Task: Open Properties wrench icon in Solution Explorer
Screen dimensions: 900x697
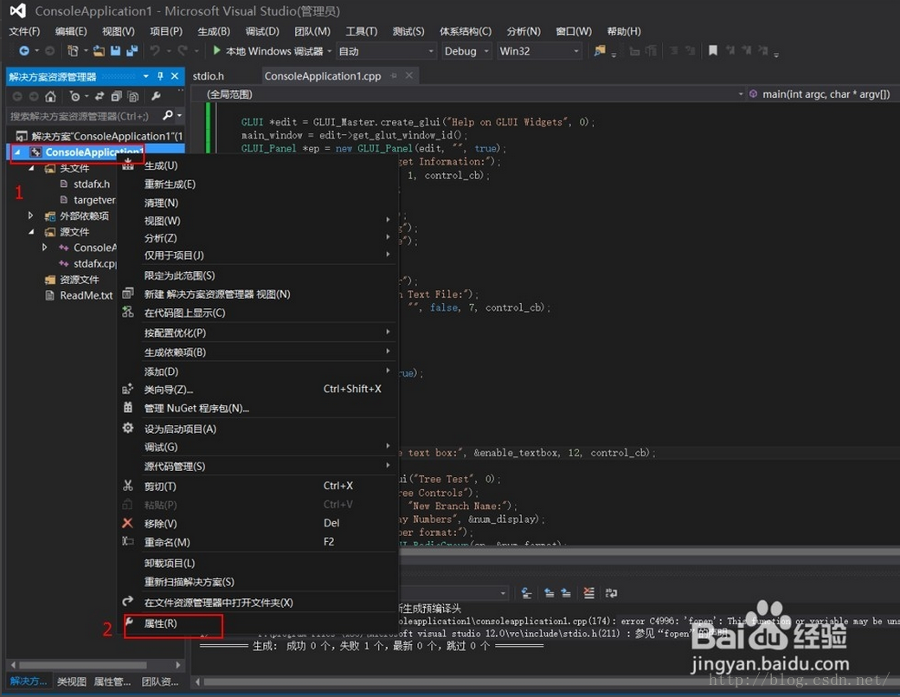Action: tap(156, 96)
